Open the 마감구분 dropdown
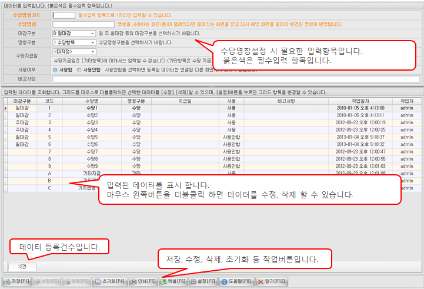This screenshot has width=424, height=289. pos(74,34)
